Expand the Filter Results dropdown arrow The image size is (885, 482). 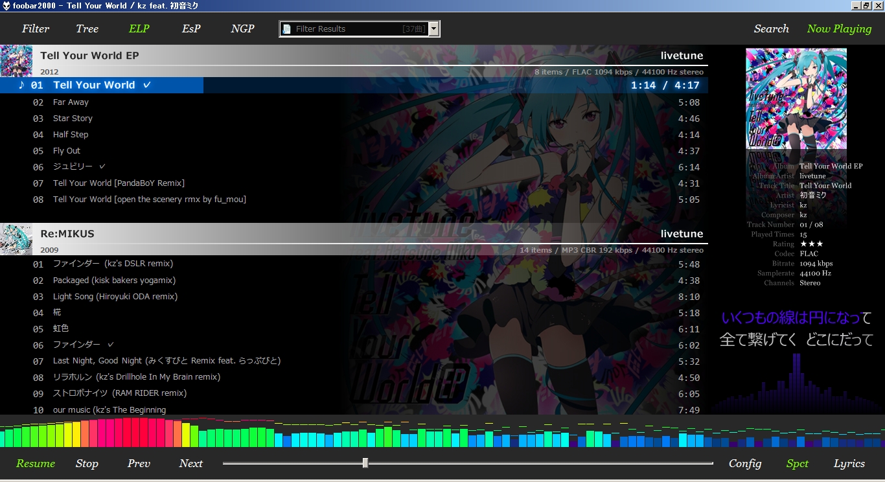433,29
